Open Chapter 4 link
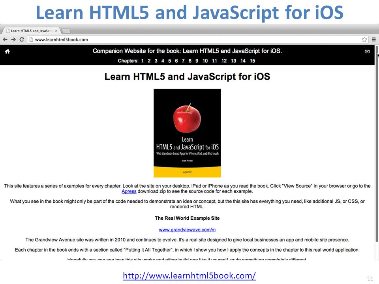 [163, 61]
